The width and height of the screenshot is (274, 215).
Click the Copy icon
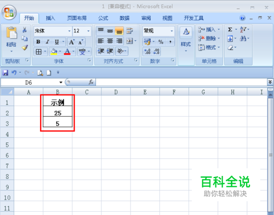[x=25, y=38]
